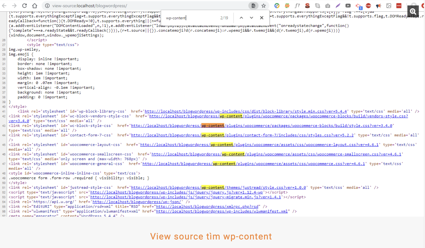Click the 'img.wp-smiley,' source line

click(24, 49)
